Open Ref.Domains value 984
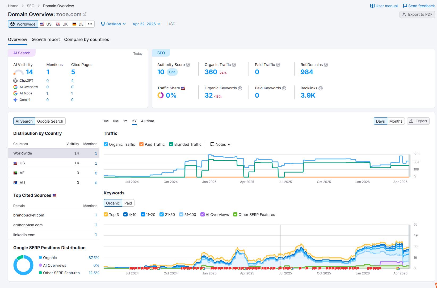Screen dimensions: 437x288 click(x=307, y=72)
